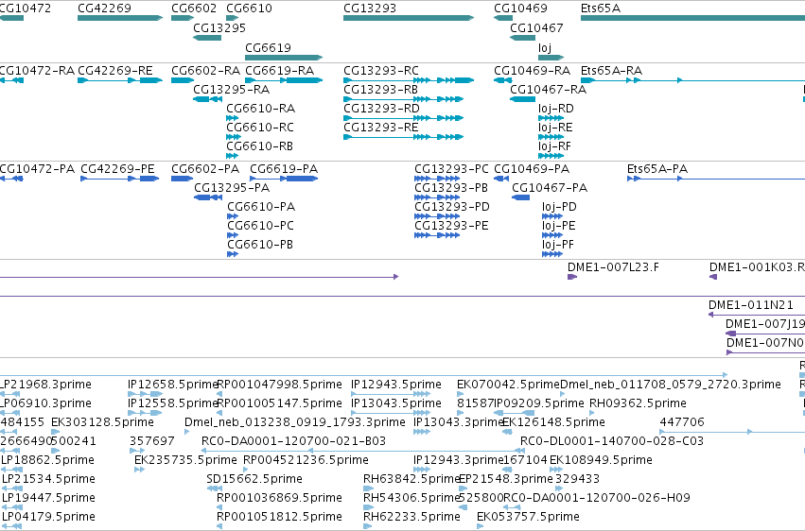
Task: Select transcript loj-RD
Action: coord(556,108)
